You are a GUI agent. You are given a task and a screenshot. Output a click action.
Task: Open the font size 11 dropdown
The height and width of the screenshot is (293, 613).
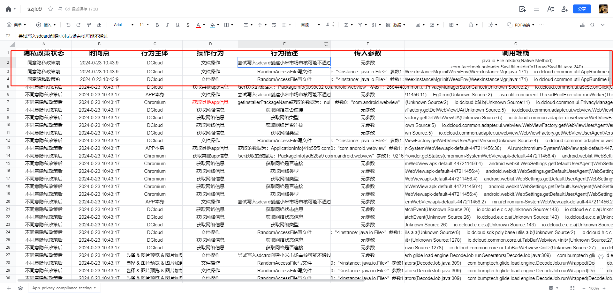(144, 25)
